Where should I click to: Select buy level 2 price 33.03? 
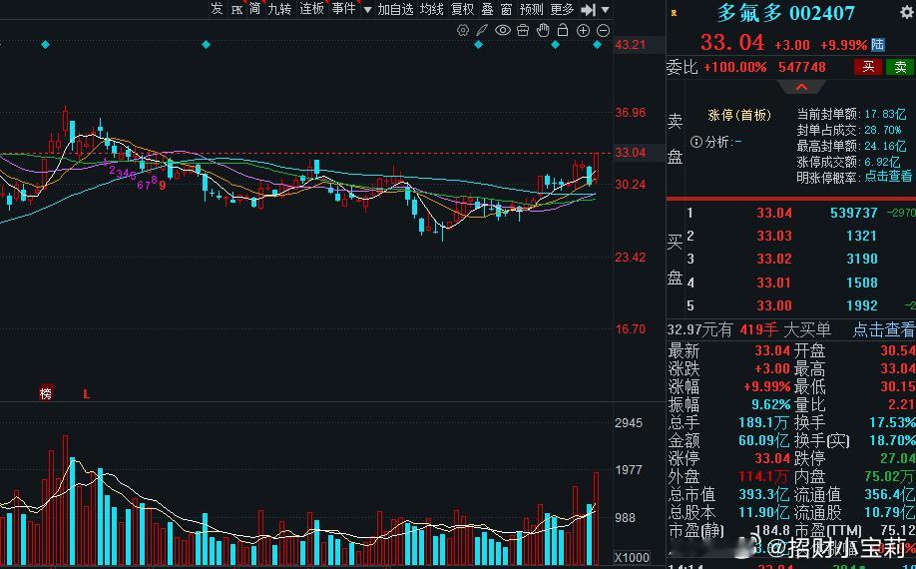(774, 236)
